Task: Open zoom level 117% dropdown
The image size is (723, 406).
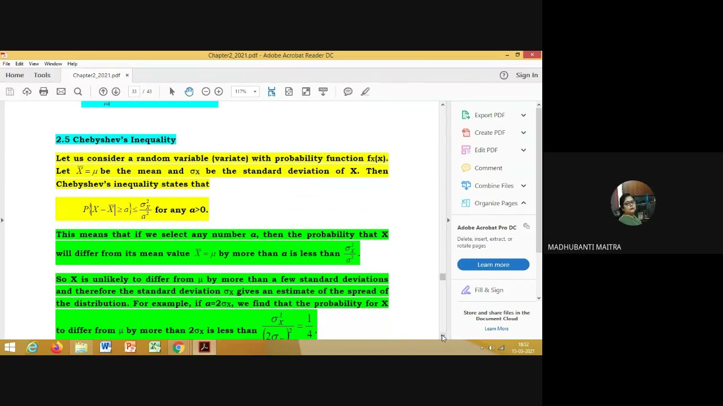Action: click(x=255, y=91)
